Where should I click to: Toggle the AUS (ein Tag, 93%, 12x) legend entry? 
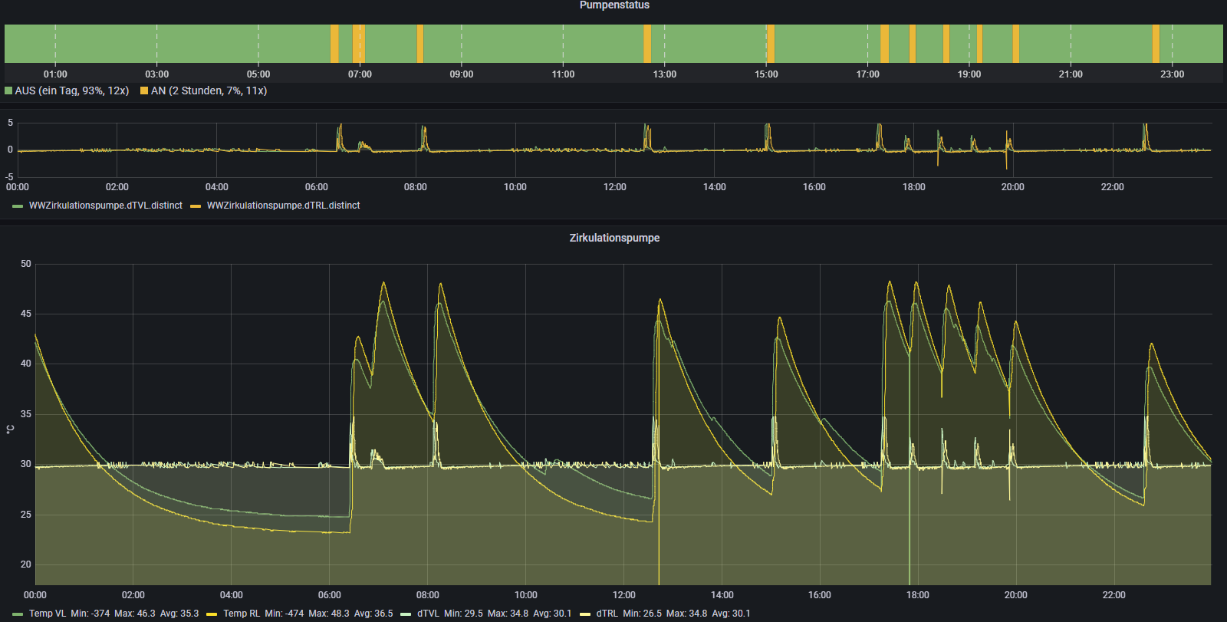tap(72, 91)
